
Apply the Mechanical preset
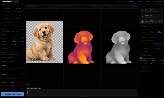pyautogui.click(x=7, y=18)
